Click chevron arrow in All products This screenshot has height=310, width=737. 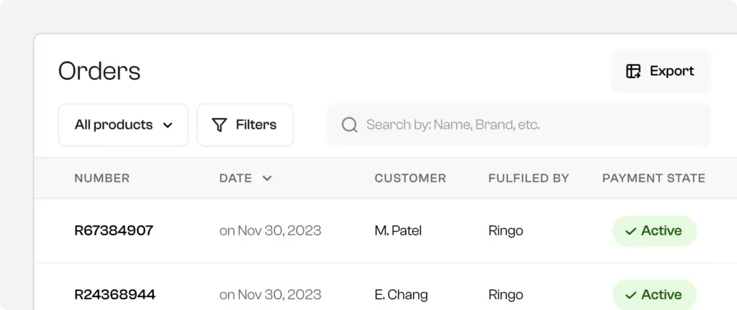168,125
